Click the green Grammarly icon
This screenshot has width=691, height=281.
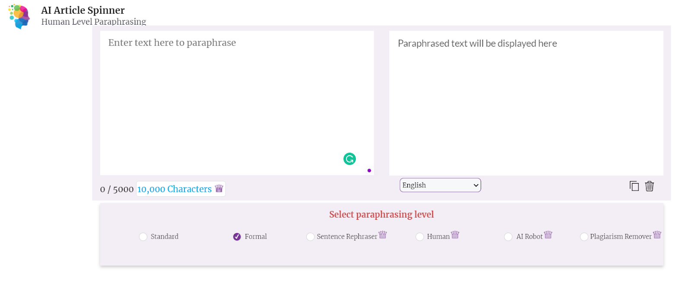[x=349, y=159]
